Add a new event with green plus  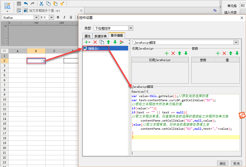click(87, 42)
